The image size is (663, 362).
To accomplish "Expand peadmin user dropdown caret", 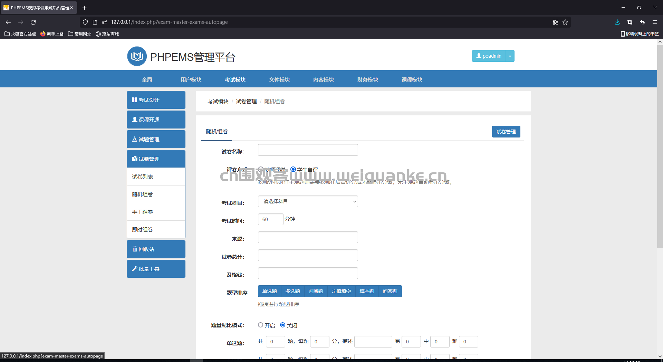I will pyautogui.click(x=510, y=56).
